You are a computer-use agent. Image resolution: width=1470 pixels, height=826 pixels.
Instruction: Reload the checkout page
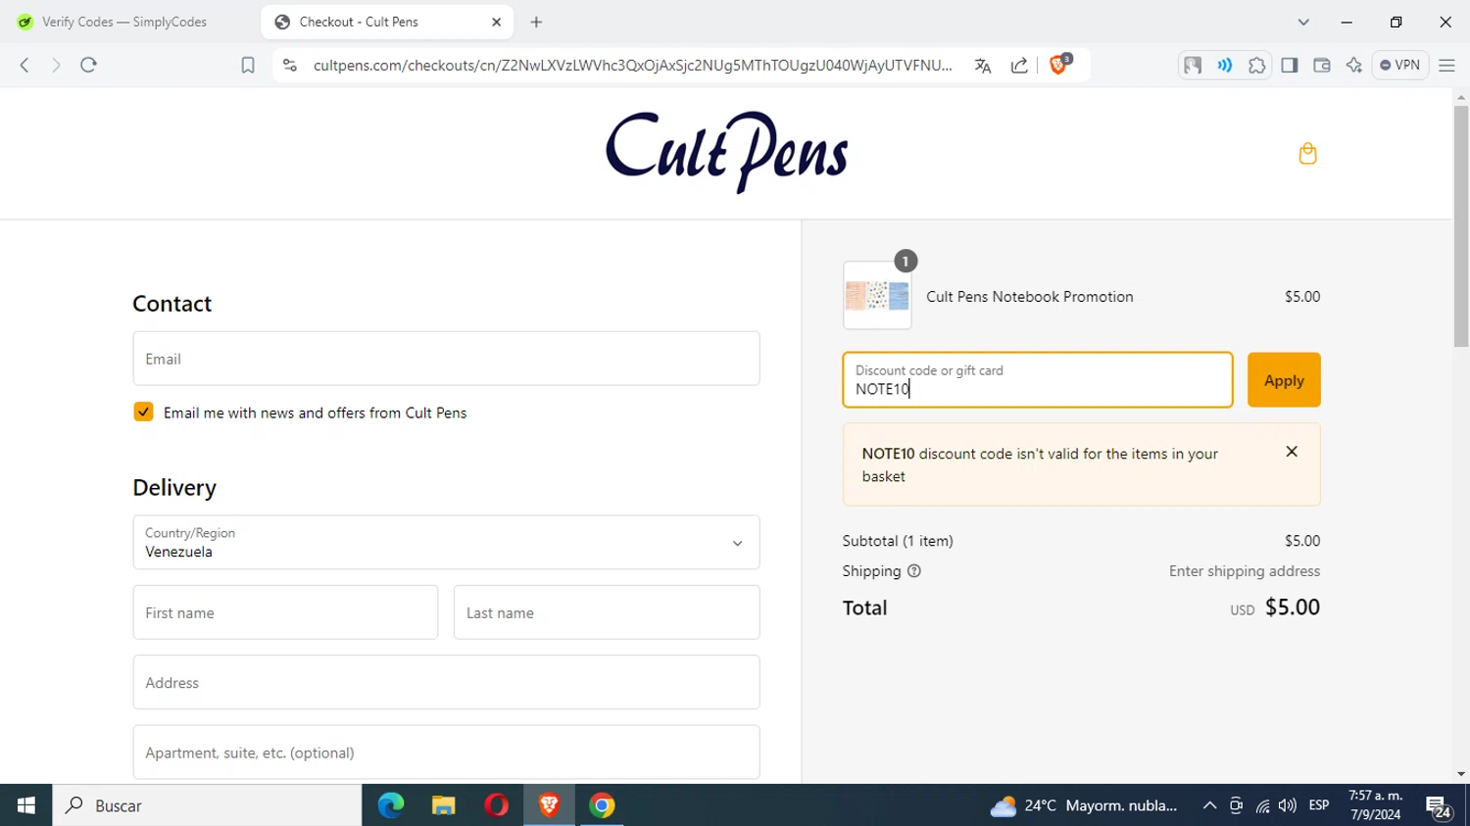[x=88, y=65]
